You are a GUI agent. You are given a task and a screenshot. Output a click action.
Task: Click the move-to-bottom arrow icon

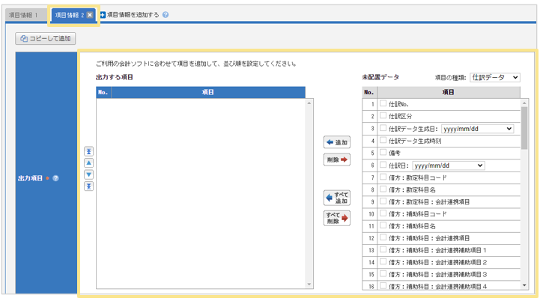pyautogui.click(x=88, y=186)
